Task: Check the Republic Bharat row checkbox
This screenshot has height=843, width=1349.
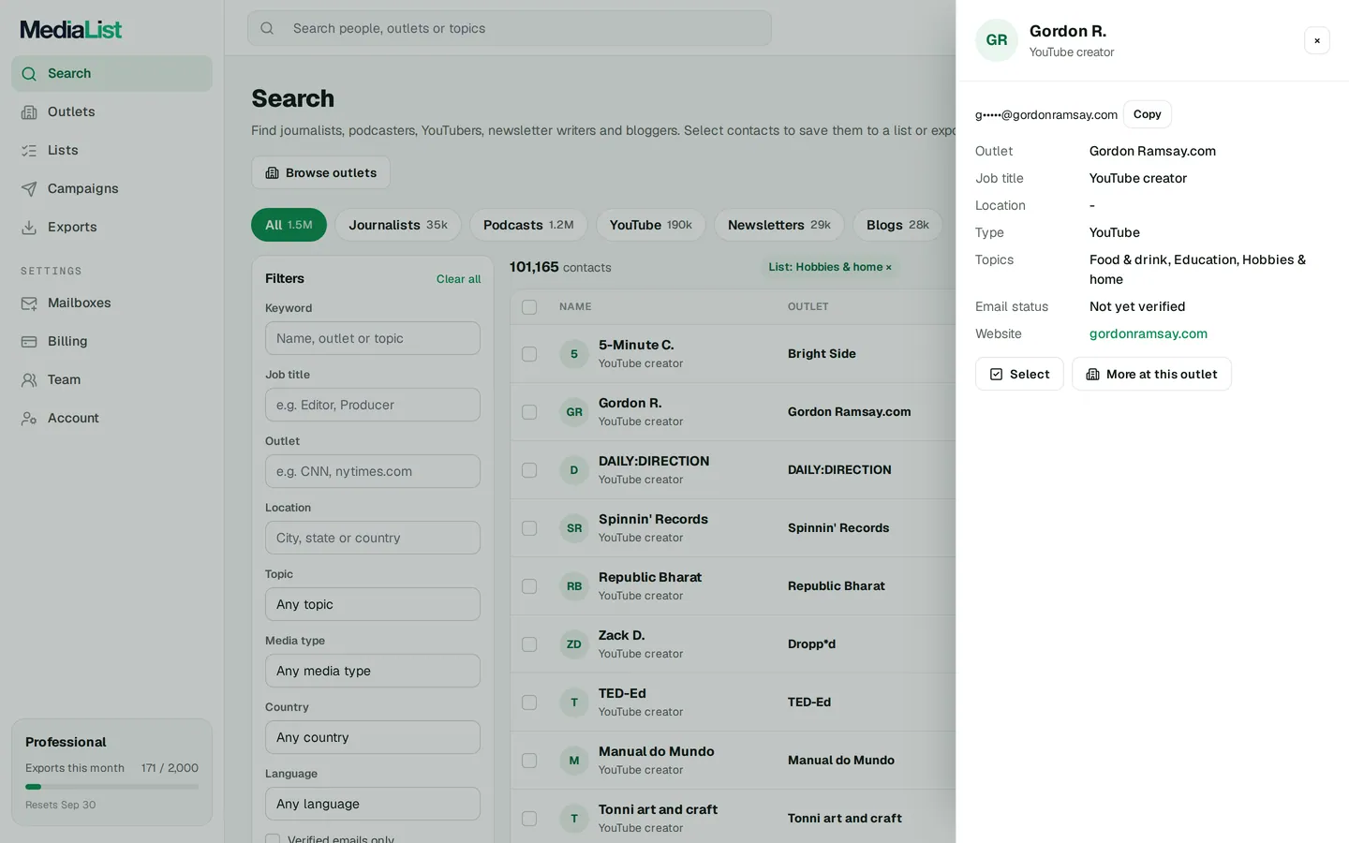Action: (x=529, y=586)
